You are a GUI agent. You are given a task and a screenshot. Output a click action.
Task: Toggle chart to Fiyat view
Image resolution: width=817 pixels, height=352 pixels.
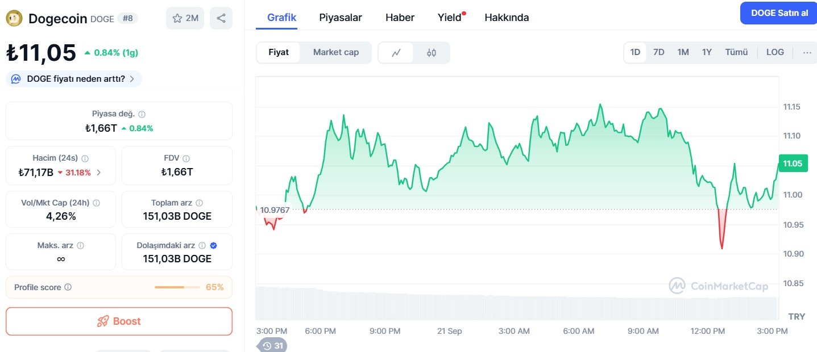(x=279, y=52)
